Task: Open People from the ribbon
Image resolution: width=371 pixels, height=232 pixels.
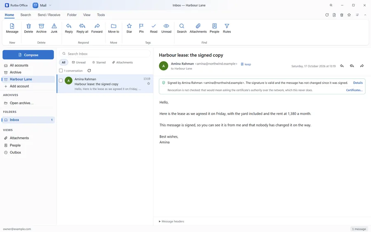Action: coord(214,28)
